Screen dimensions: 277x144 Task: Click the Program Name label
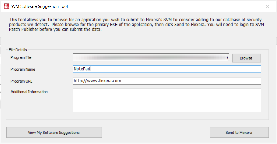click(23, 69)
